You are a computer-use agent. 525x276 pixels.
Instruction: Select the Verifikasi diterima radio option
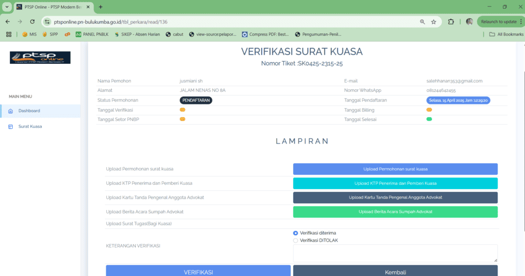pos(296,233)
